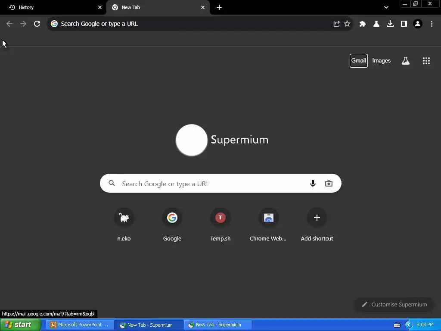This screenshot has width=441, height=331.
Task: Click the 8:08 PM clock
Action: coord(425,325)
